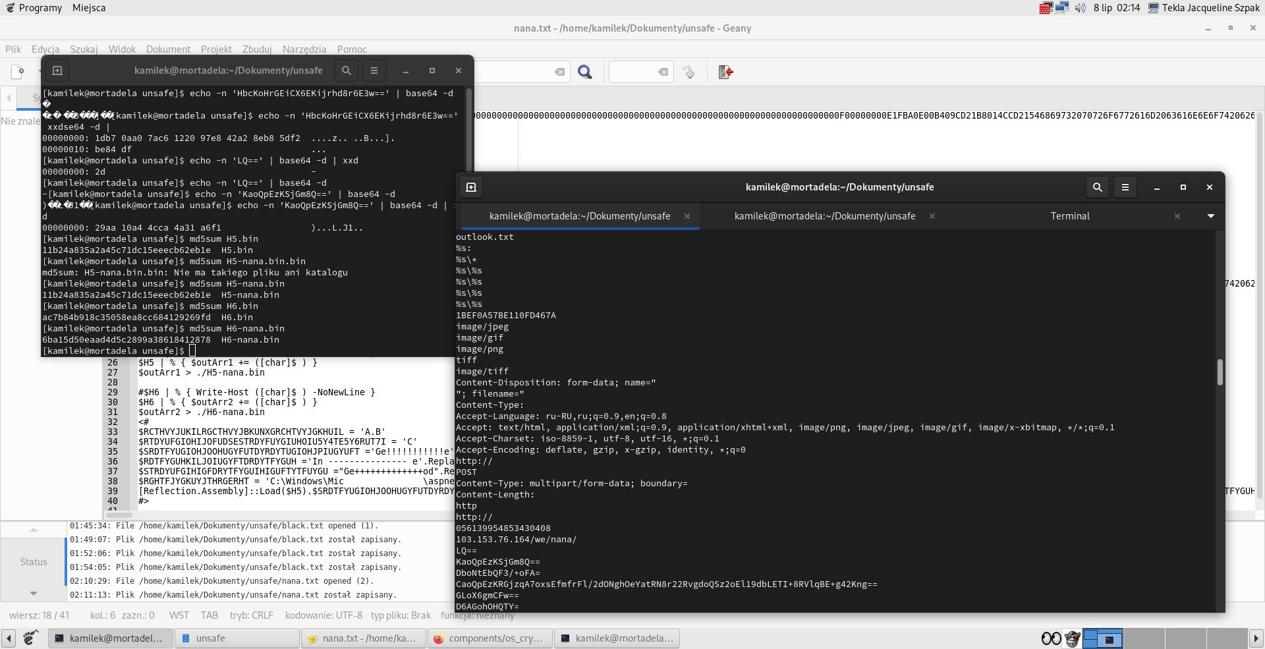The image size is (1265, 649).
Task: Select a workspace in the workspace switcher
Action: tap(1104, 638)
